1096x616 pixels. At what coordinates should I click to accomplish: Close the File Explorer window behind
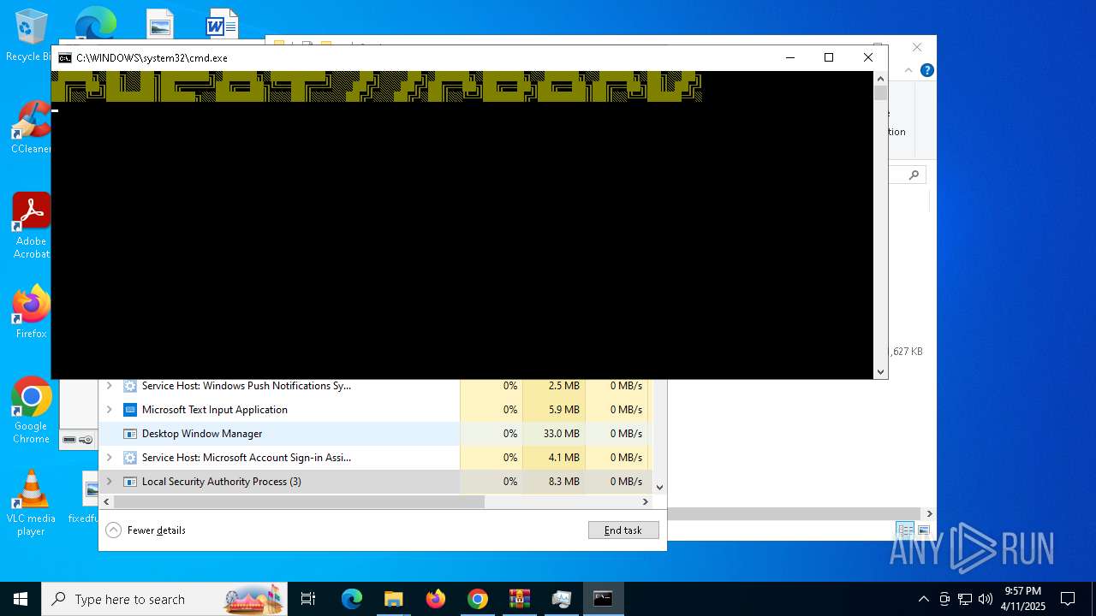click(x=917, y=47)
